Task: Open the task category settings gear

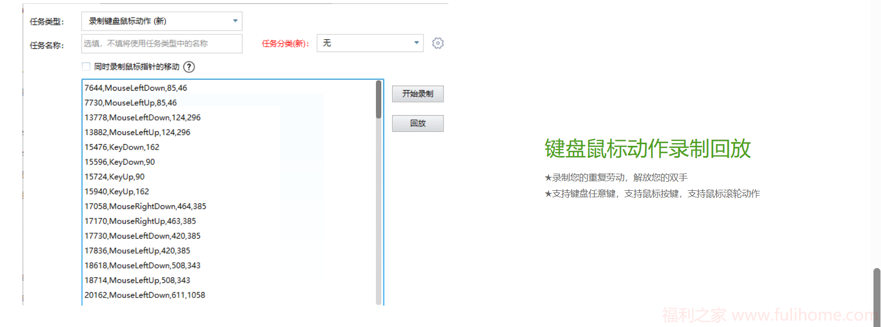Action: point(438,43)
